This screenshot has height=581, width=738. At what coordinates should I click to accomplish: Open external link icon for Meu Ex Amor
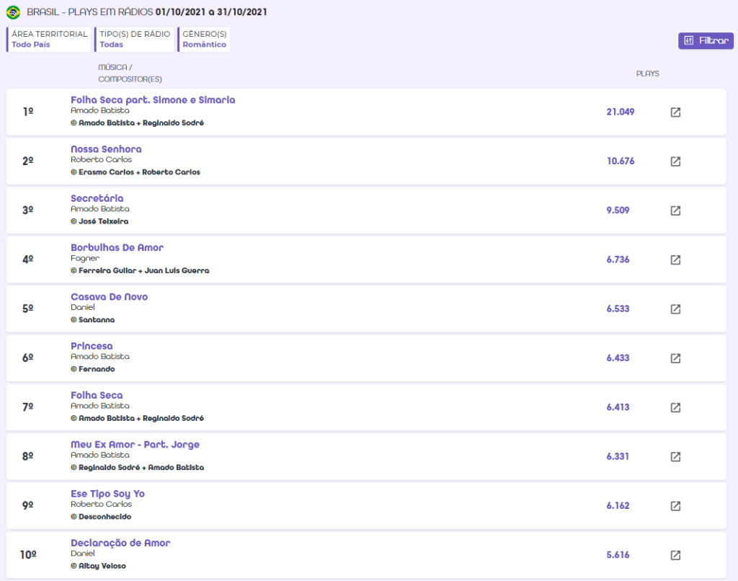(675, 456)
